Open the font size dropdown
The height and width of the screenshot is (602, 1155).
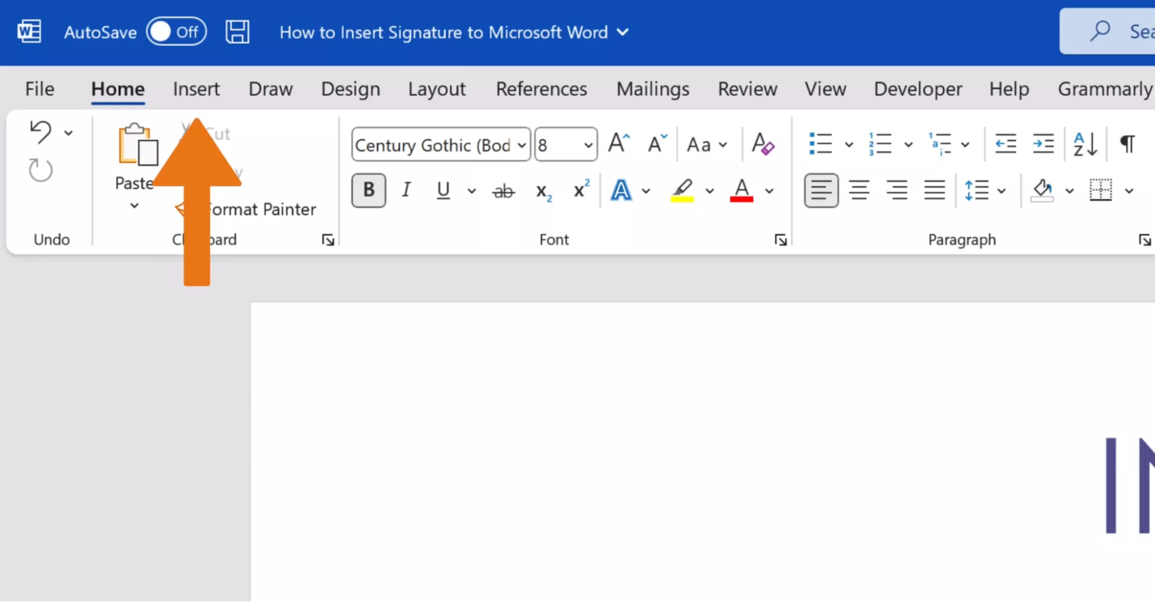coord(587,144)
